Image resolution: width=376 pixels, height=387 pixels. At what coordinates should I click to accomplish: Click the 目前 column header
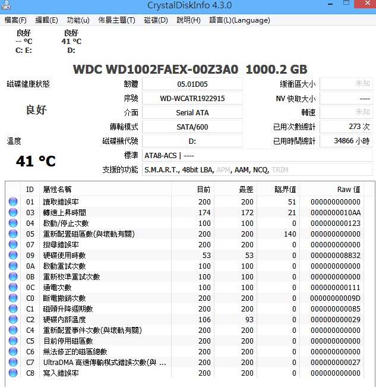tap(192, 189)
